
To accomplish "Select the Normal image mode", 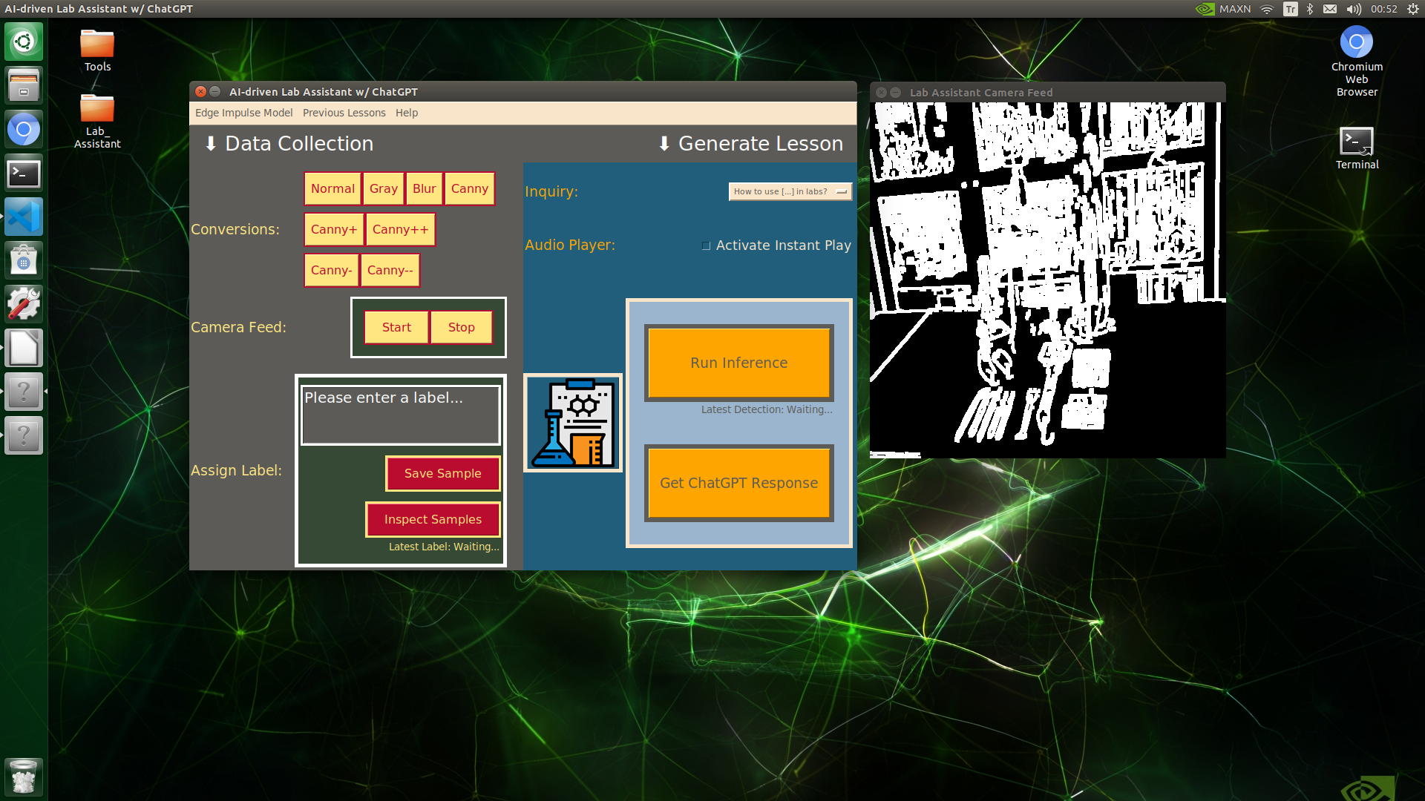I will (x=330, y=188).
